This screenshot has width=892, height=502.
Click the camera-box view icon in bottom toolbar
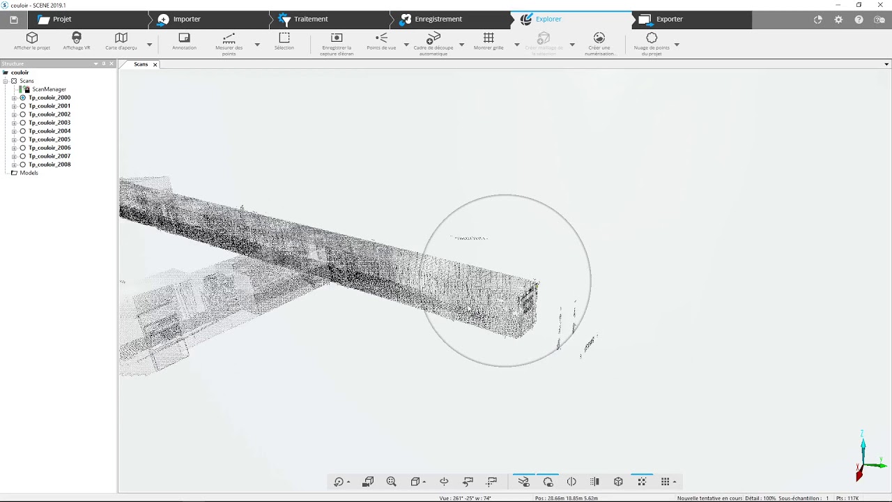pos(368,482)
